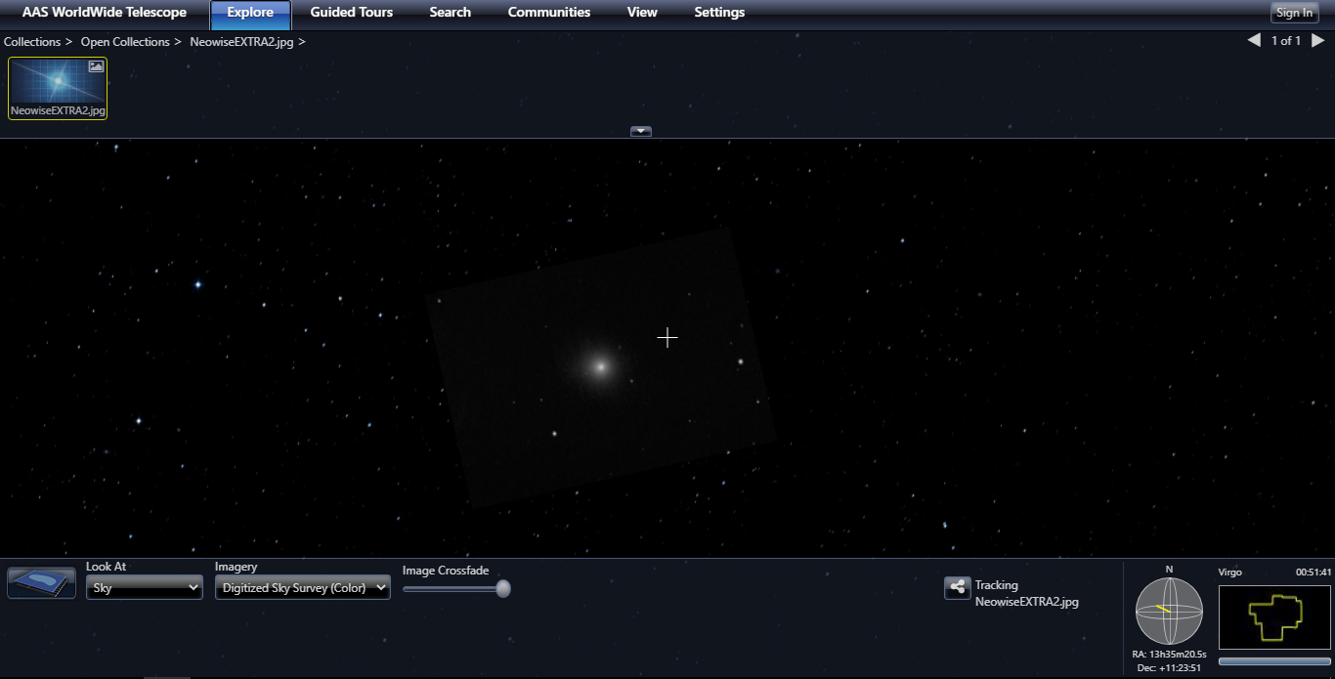Click the layer manager icon
The image size is (1335, 679).
pyautogui.click(x=41, y=583)
